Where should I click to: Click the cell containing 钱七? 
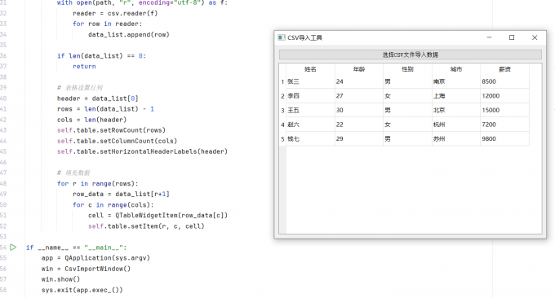(x=310, y=138)
